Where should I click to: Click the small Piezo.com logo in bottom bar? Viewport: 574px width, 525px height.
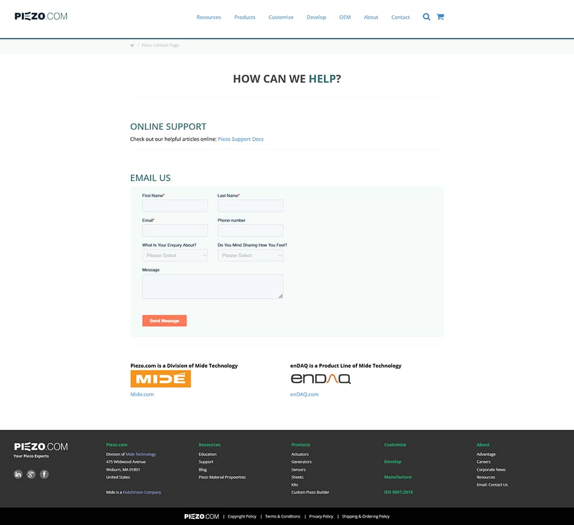(201, 516)
